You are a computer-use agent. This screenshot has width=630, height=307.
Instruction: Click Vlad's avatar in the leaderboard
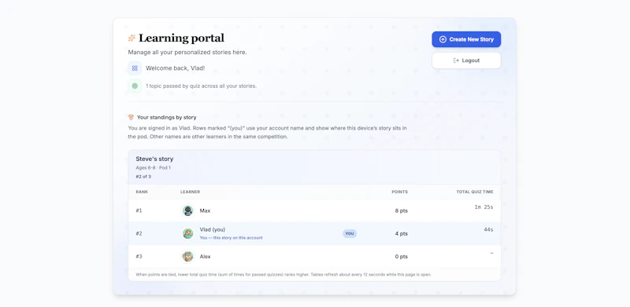tap(187, 233)
